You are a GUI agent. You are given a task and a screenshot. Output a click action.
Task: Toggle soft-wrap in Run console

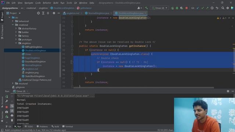click(x=12, y=106)
